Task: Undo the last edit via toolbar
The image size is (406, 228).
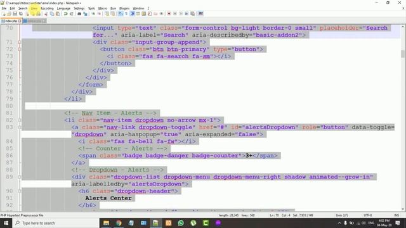Action: (65, 14)
